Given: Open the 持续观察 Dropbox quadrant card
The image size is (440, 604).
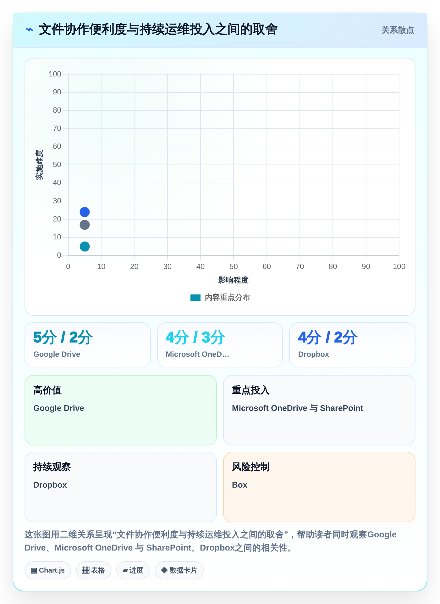Looking at the screenshot, I should tap(121, 487).
